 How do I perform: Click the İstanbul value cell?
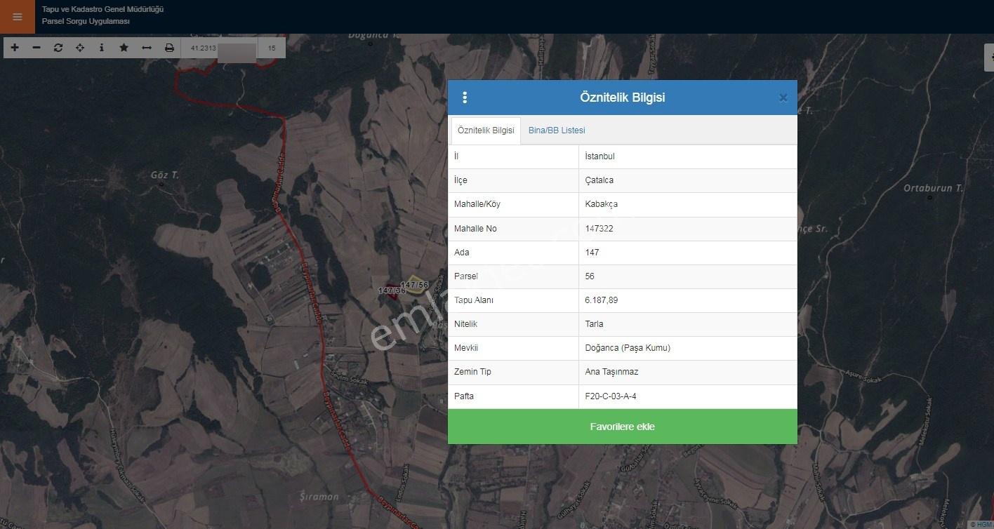(x=688, y=156)
